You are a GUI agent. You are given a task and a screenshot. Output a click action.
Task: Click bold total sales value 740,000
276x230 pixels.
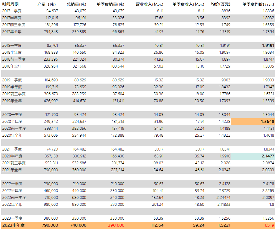point(78,225)
